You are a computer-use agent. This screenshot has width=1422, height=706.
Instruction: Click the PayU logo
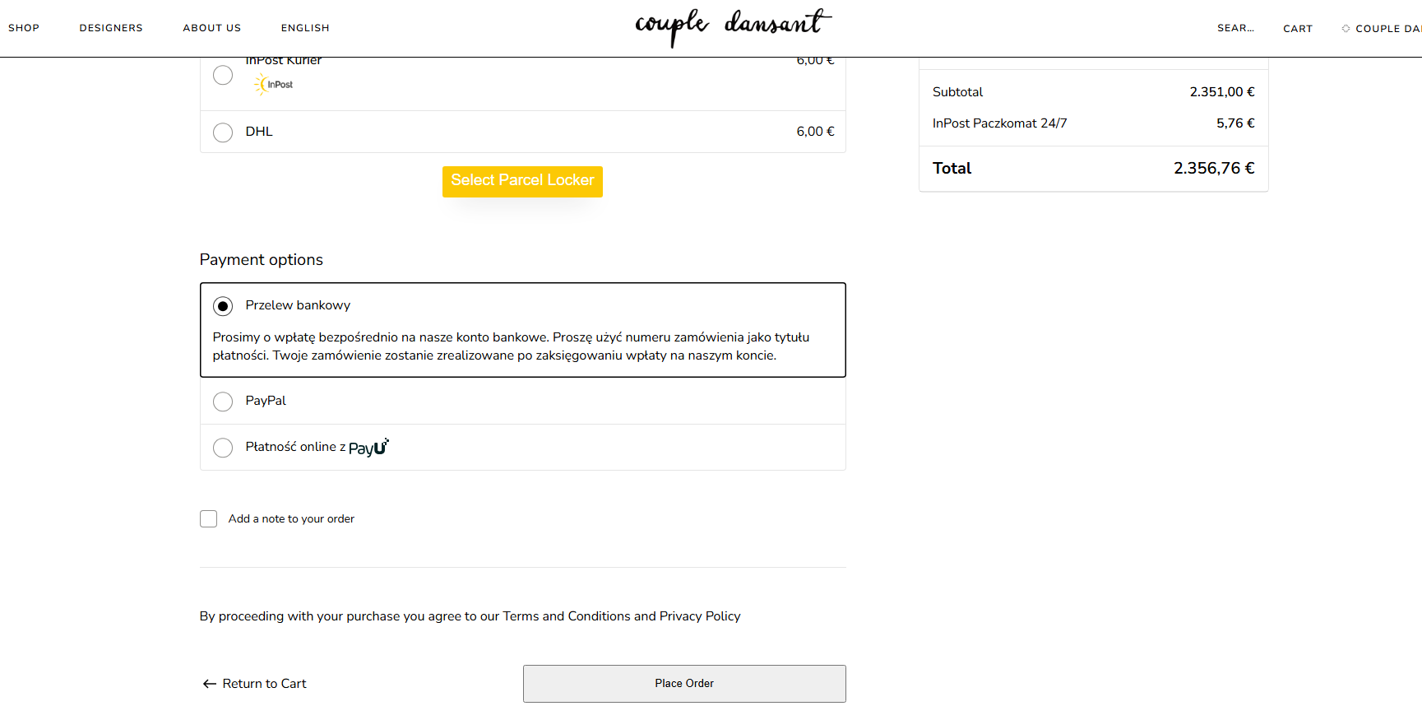(x=368, y=448)
